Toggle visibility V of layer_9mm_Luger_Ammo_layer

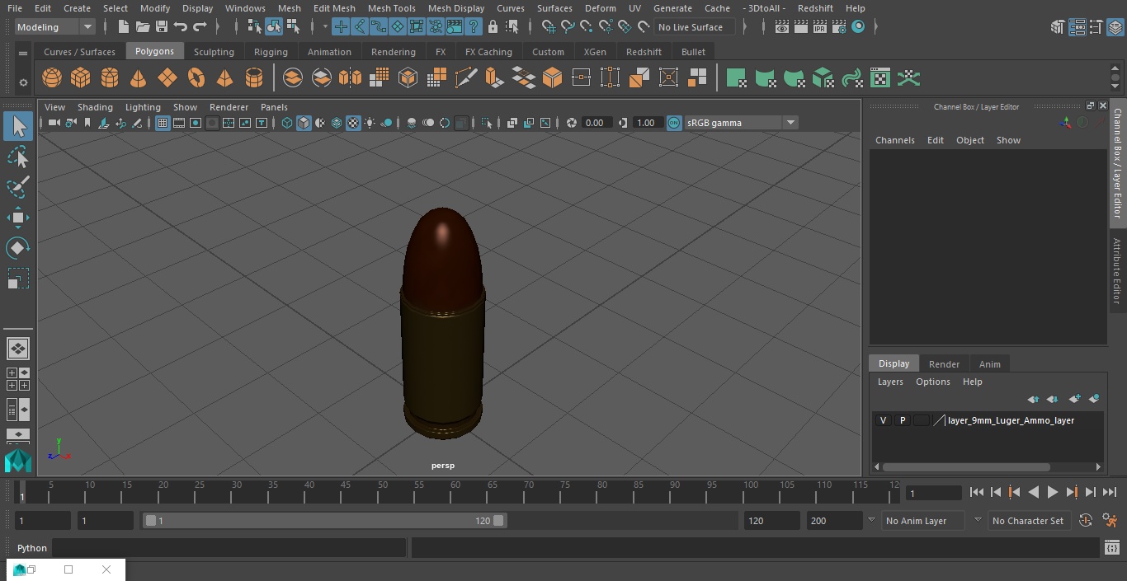pyautogui.click(x=883, y=420)
